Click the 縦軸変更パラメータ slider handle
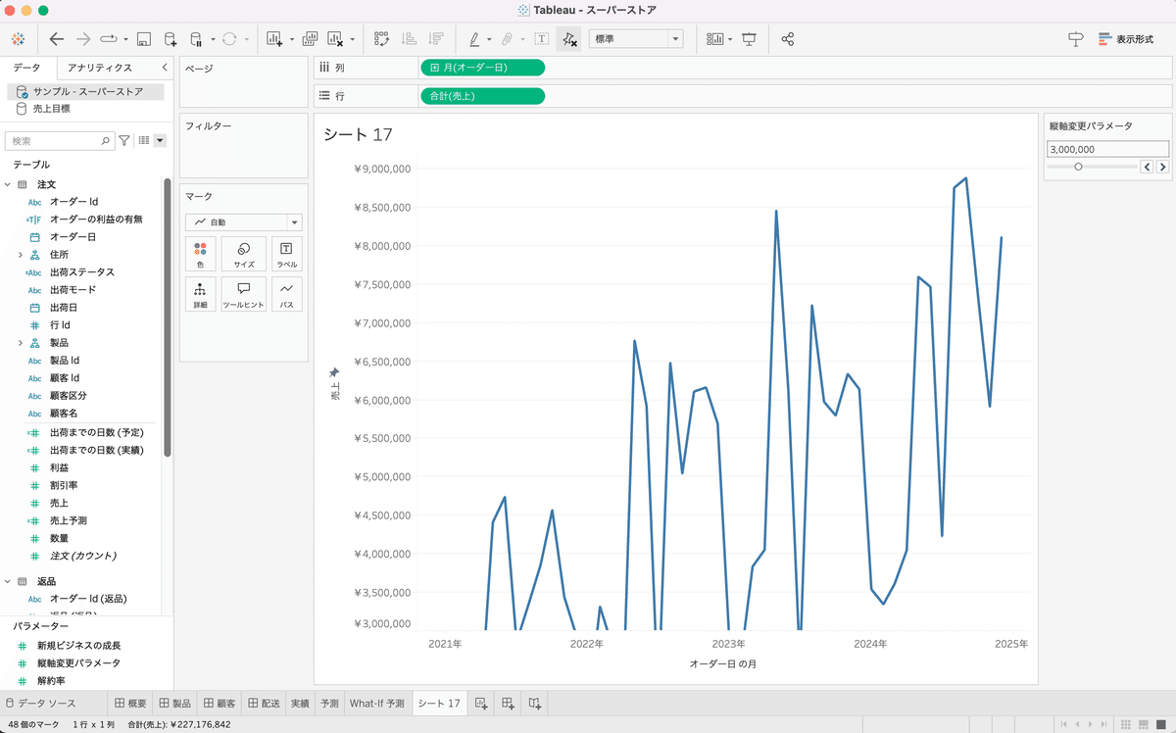This screenshot has height=733, width=1176. pos(1078,167)
